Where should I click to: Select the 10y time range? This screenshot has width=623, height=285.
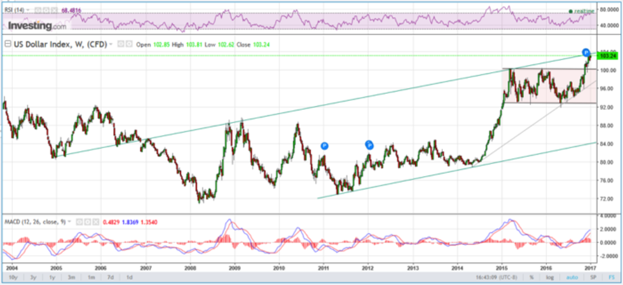click(x=12, y=277)
